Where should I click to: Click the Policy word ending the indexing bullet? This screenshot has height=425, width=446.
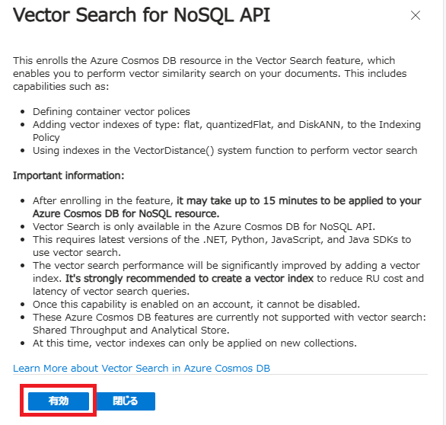click(46, 138)
